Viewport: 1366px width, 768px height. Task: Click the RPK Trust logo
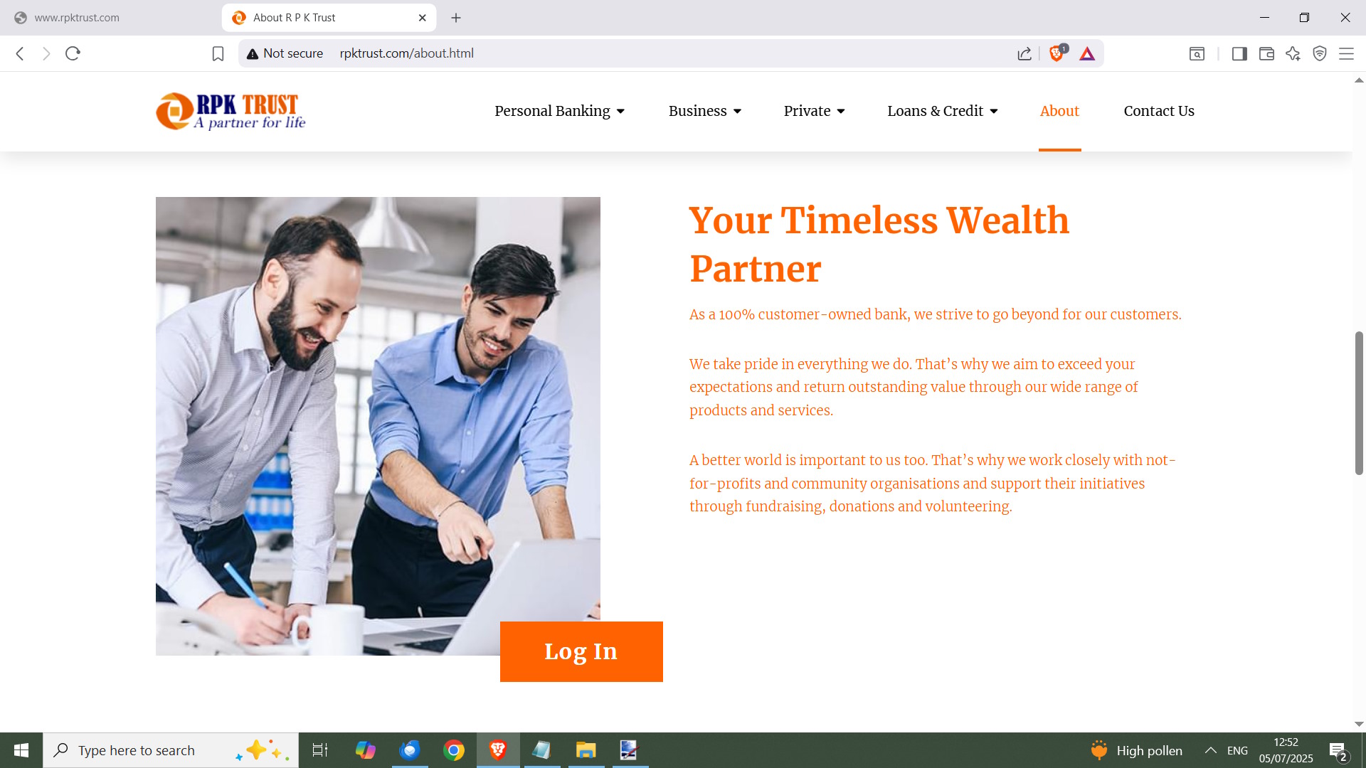pos(231,112)
